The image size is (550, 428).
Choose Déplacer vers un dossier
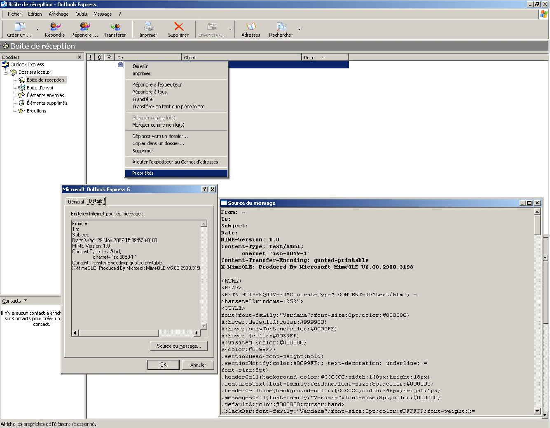[176, 136]
